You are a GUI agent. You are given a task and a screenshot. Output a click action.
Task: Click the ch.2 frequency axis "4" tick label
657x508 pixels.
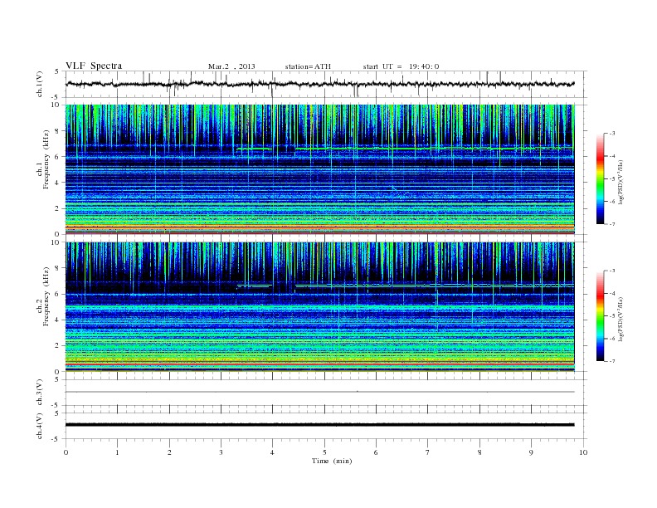57,320
